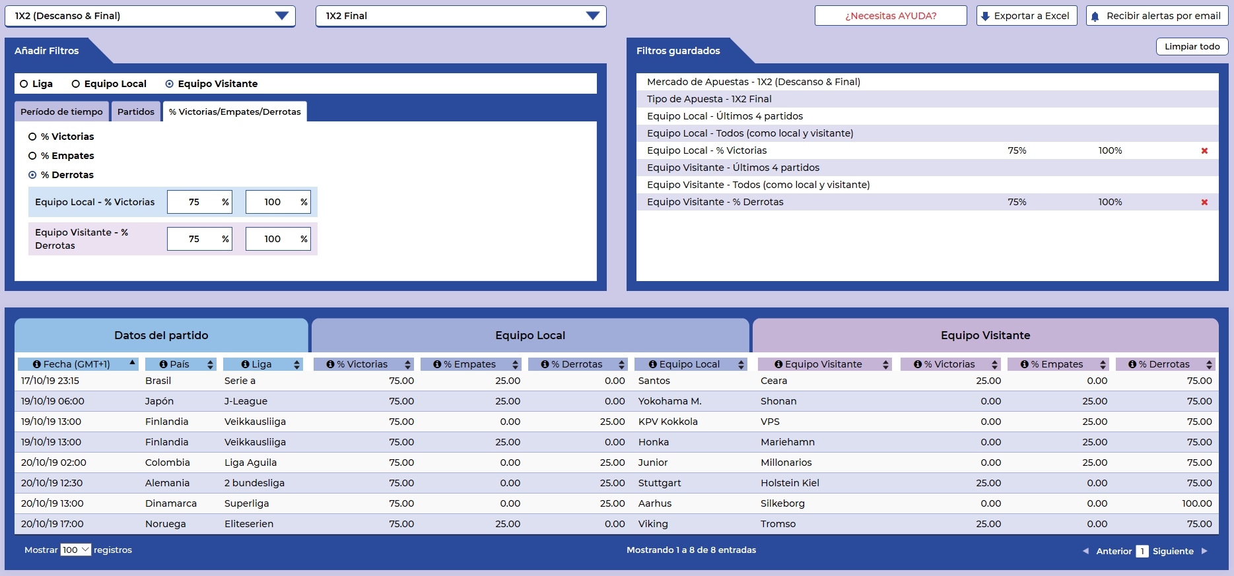
Task: Go to the Siguiente results page
Action: tap(1173, 551)
